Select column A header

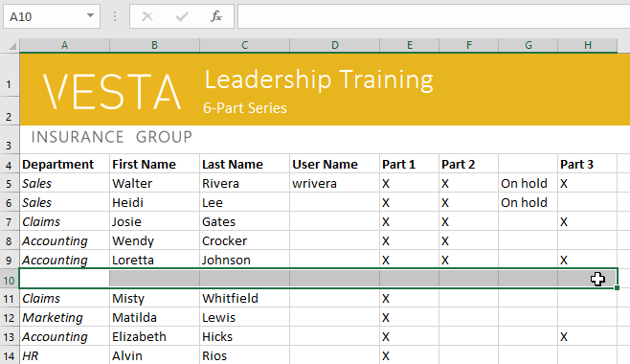64,45
